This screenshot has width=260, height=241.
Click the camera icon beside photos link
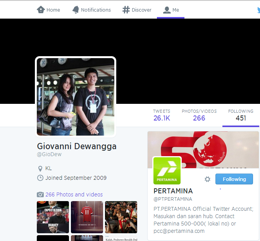click(40, 195)
